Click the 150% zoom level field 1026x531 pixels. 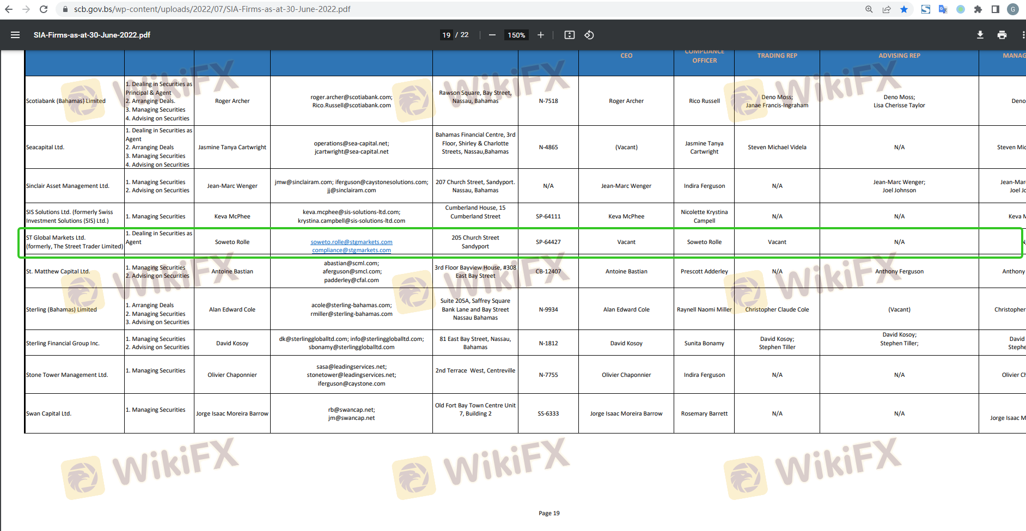click(x=516, y=35)
